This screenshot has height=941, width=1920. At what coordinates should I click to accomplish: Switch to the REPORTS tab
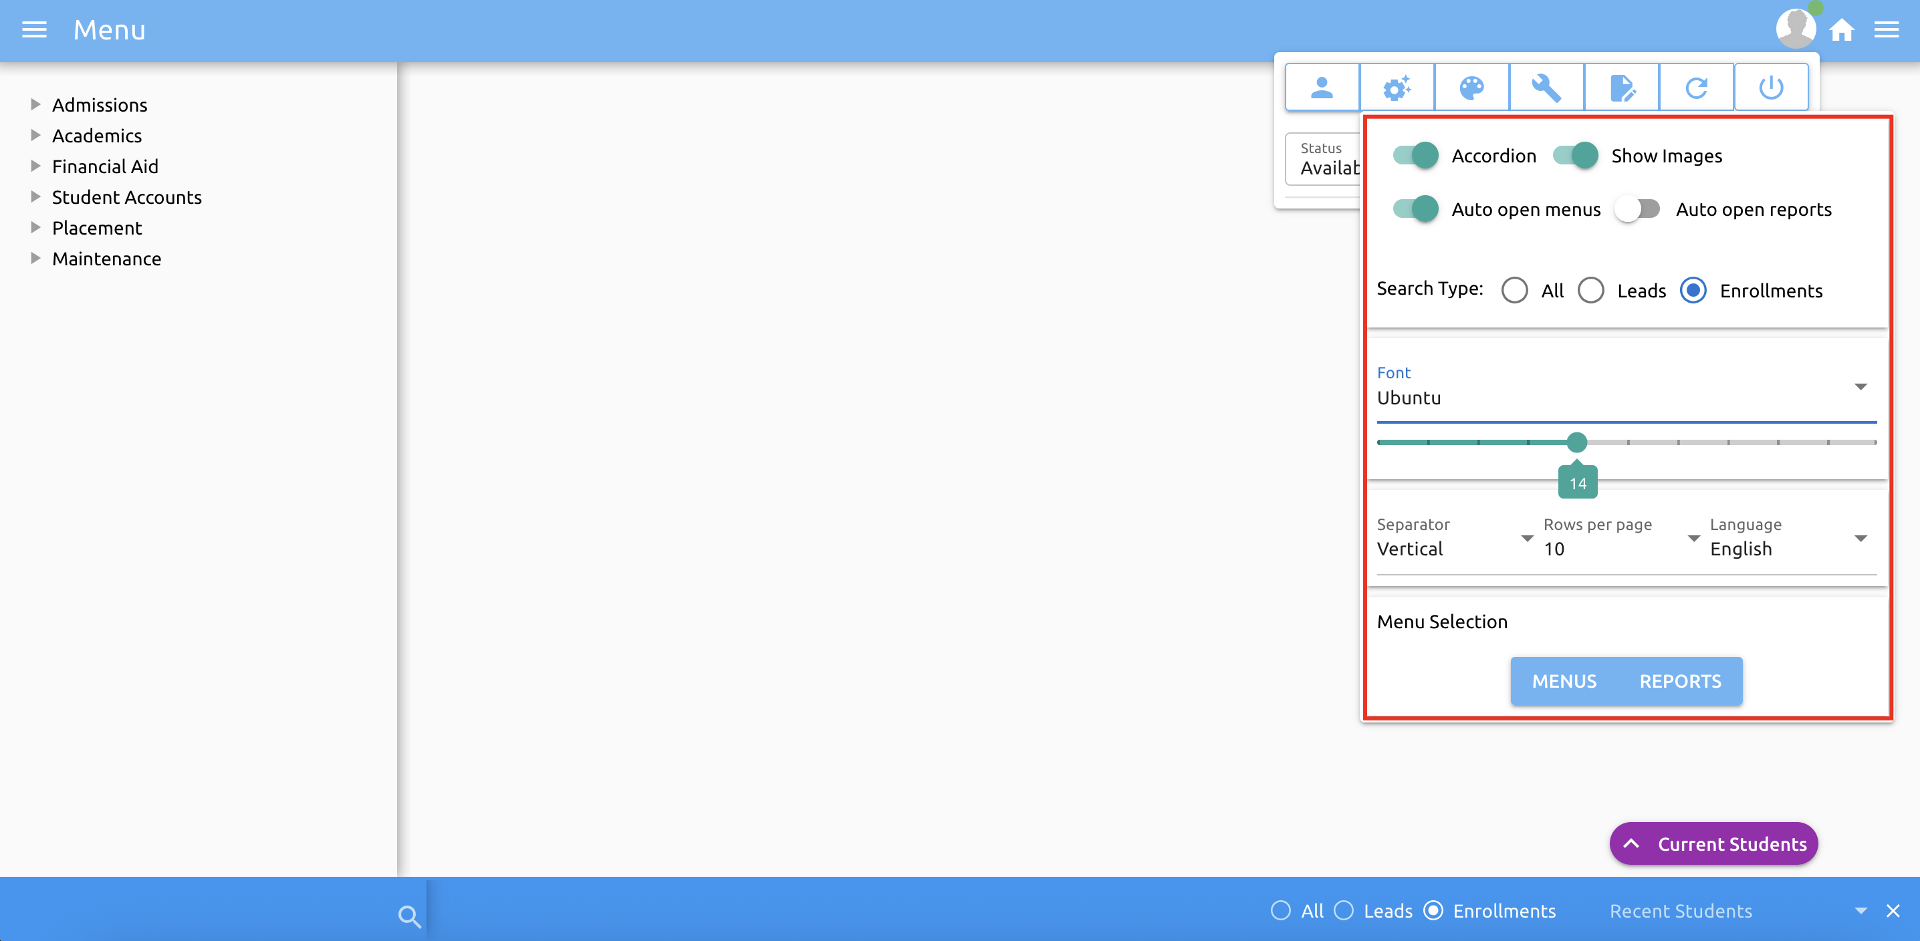pyautogui.click(x=1680, y=681)
